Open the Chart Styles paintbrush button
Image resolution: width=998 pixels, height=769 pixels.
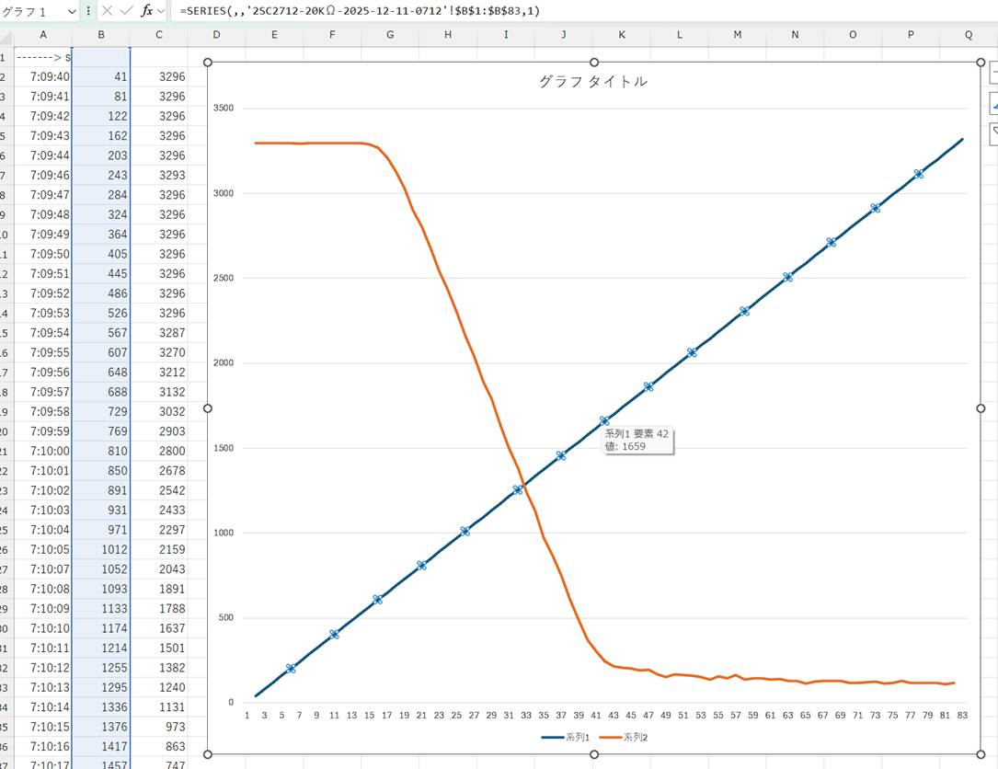(993, 103)
